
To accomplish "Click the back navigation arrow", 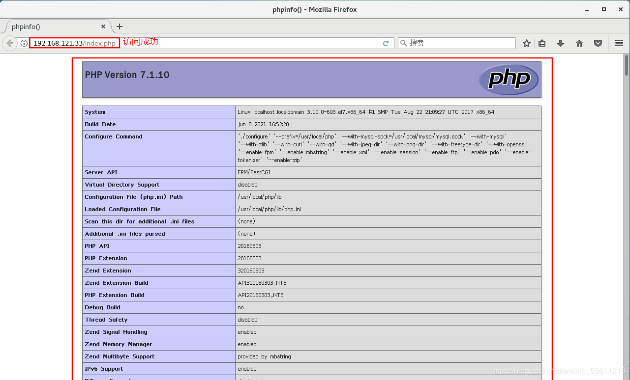I will point(10,43).
